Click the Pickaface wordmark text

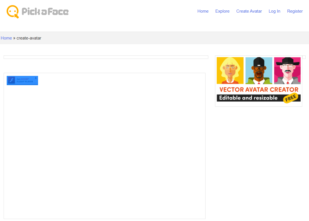pos(45,11)
